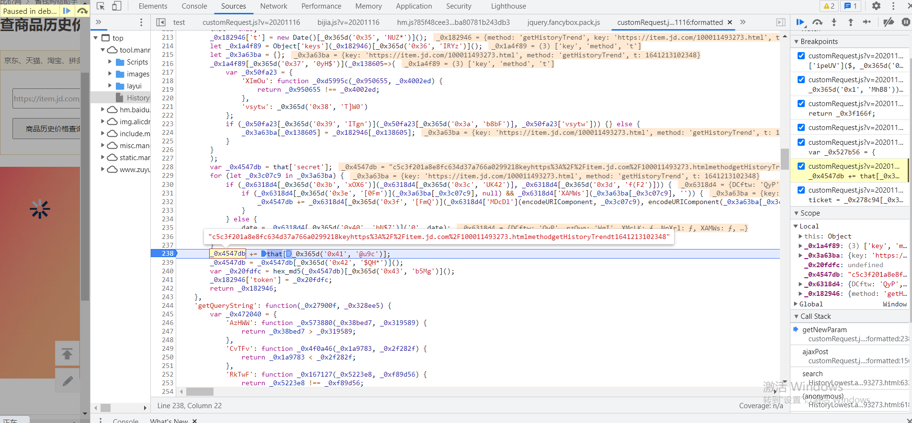The image size is (912, 423).
Task: Open the Lighthouse tab
Action: click(x=508, y=6)
